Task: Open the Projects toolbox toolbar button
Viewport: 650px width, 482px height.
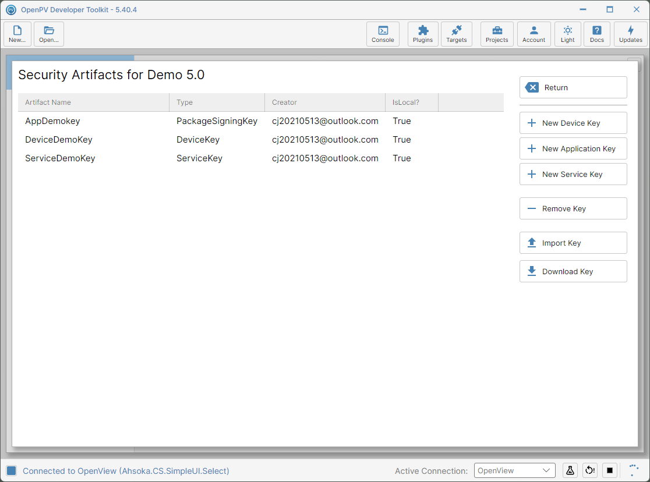Action: [x=497, y=34]
